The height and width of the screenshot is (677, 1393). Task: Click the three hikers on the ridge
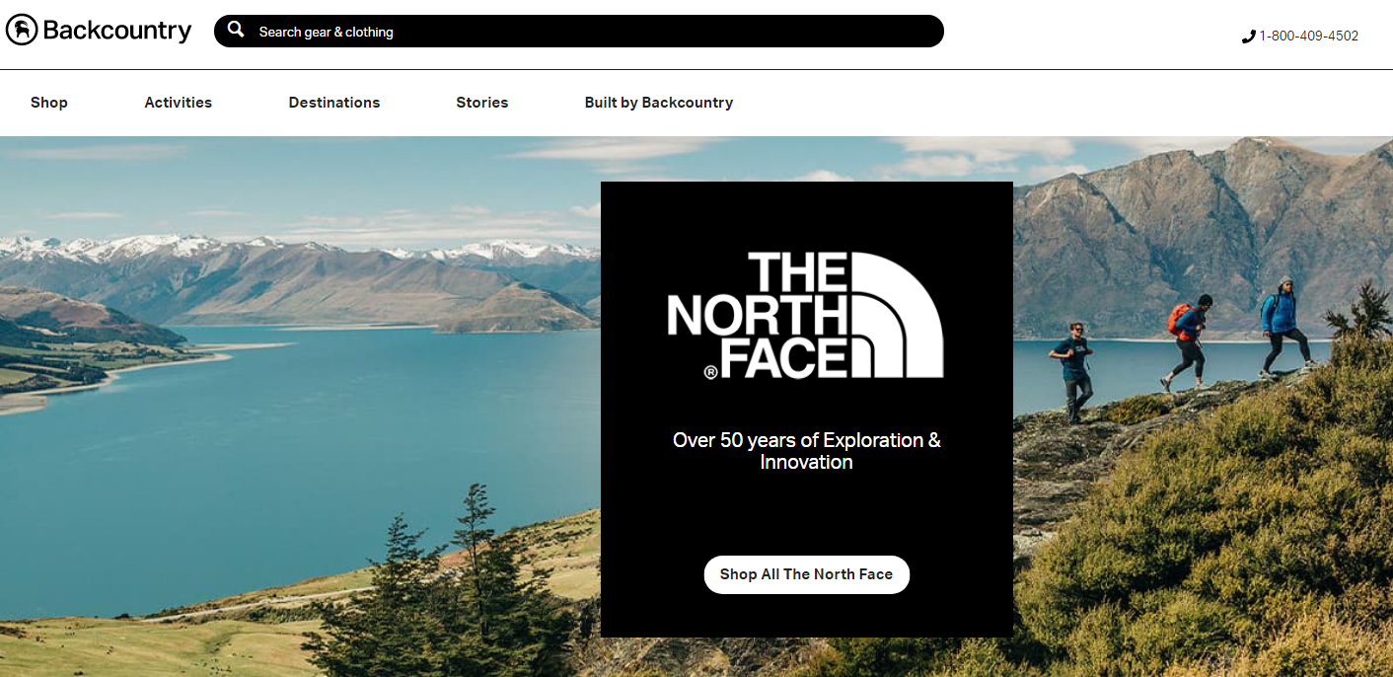point(1183,350)
